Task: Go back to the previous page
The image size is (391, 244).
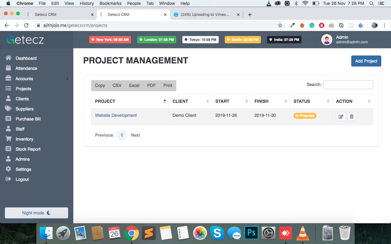Action: click(x=7, y=25)
